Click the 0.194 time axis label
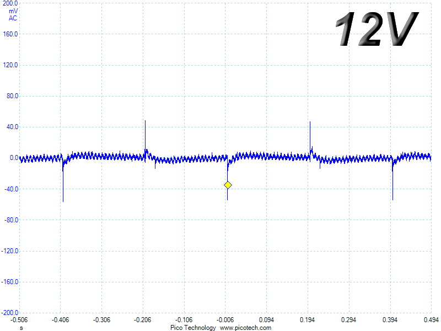The width and height of the screenshot is (441, 331). pos(308,320)
